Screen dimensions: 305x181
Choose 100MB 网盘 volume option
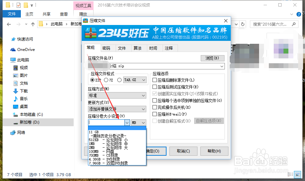coord(117,151)
